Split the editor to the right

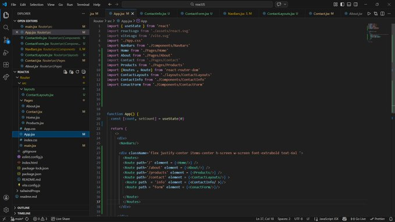382,13
